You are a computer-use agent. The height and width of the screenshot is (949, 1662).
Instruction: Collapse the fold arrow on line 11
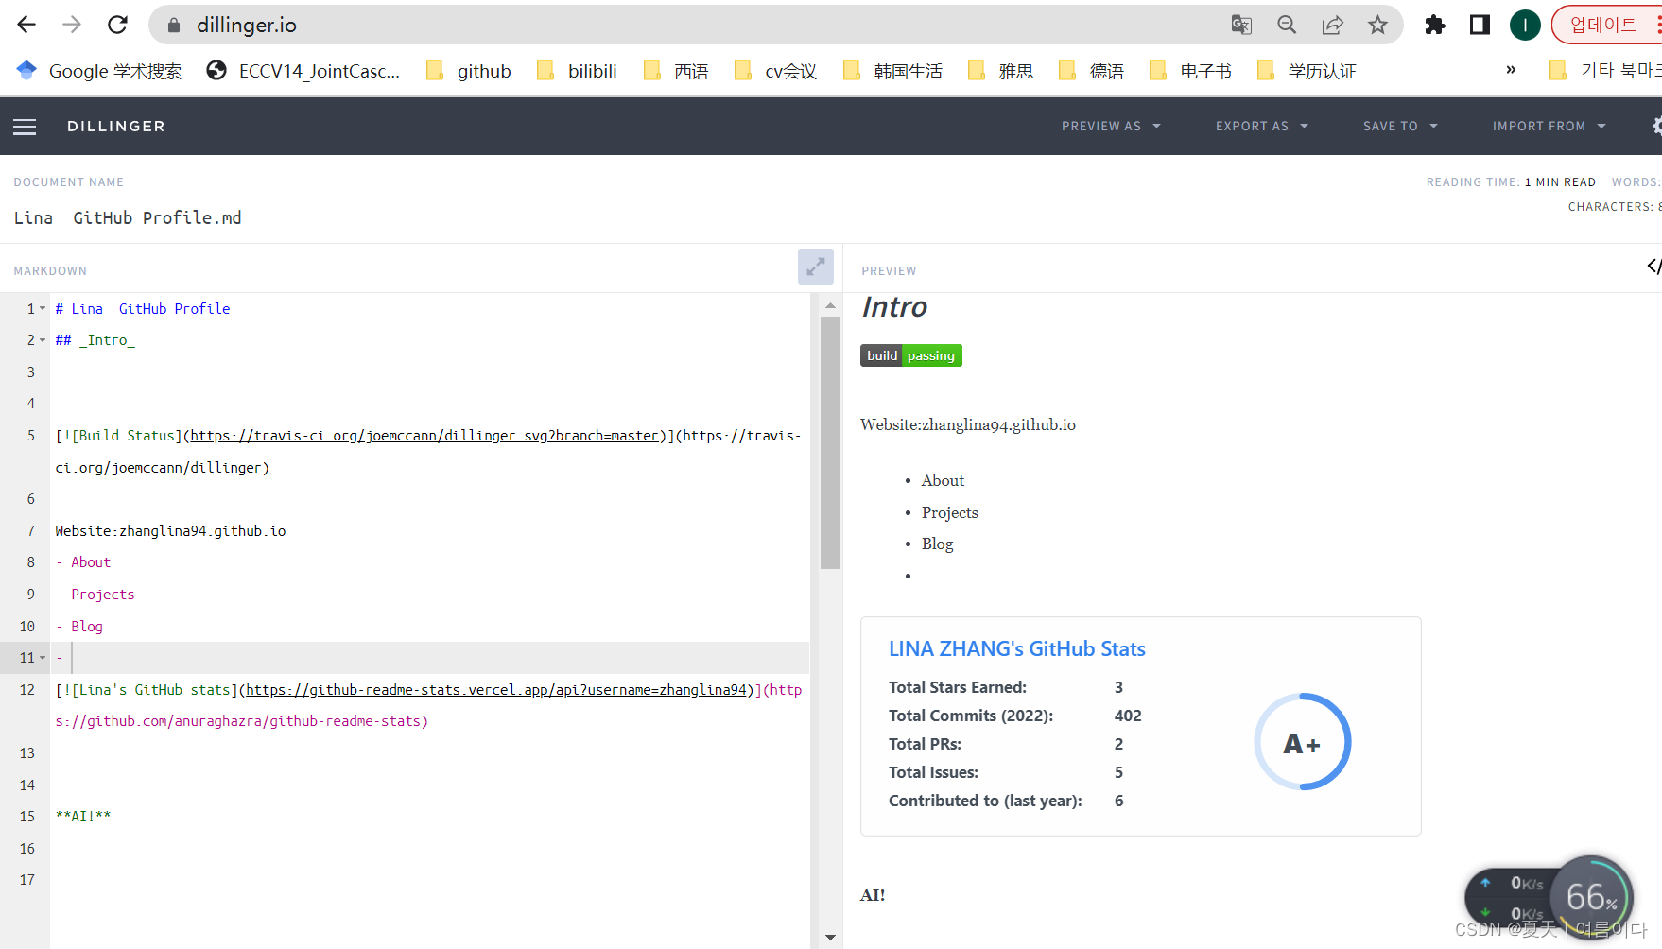tap(43, 658)
